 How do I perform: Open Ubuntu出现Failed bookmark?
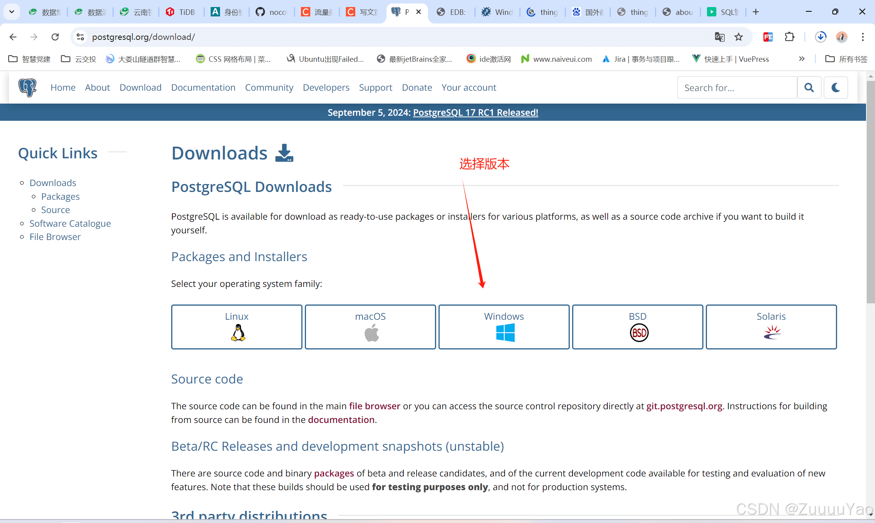tap(325, 59)
